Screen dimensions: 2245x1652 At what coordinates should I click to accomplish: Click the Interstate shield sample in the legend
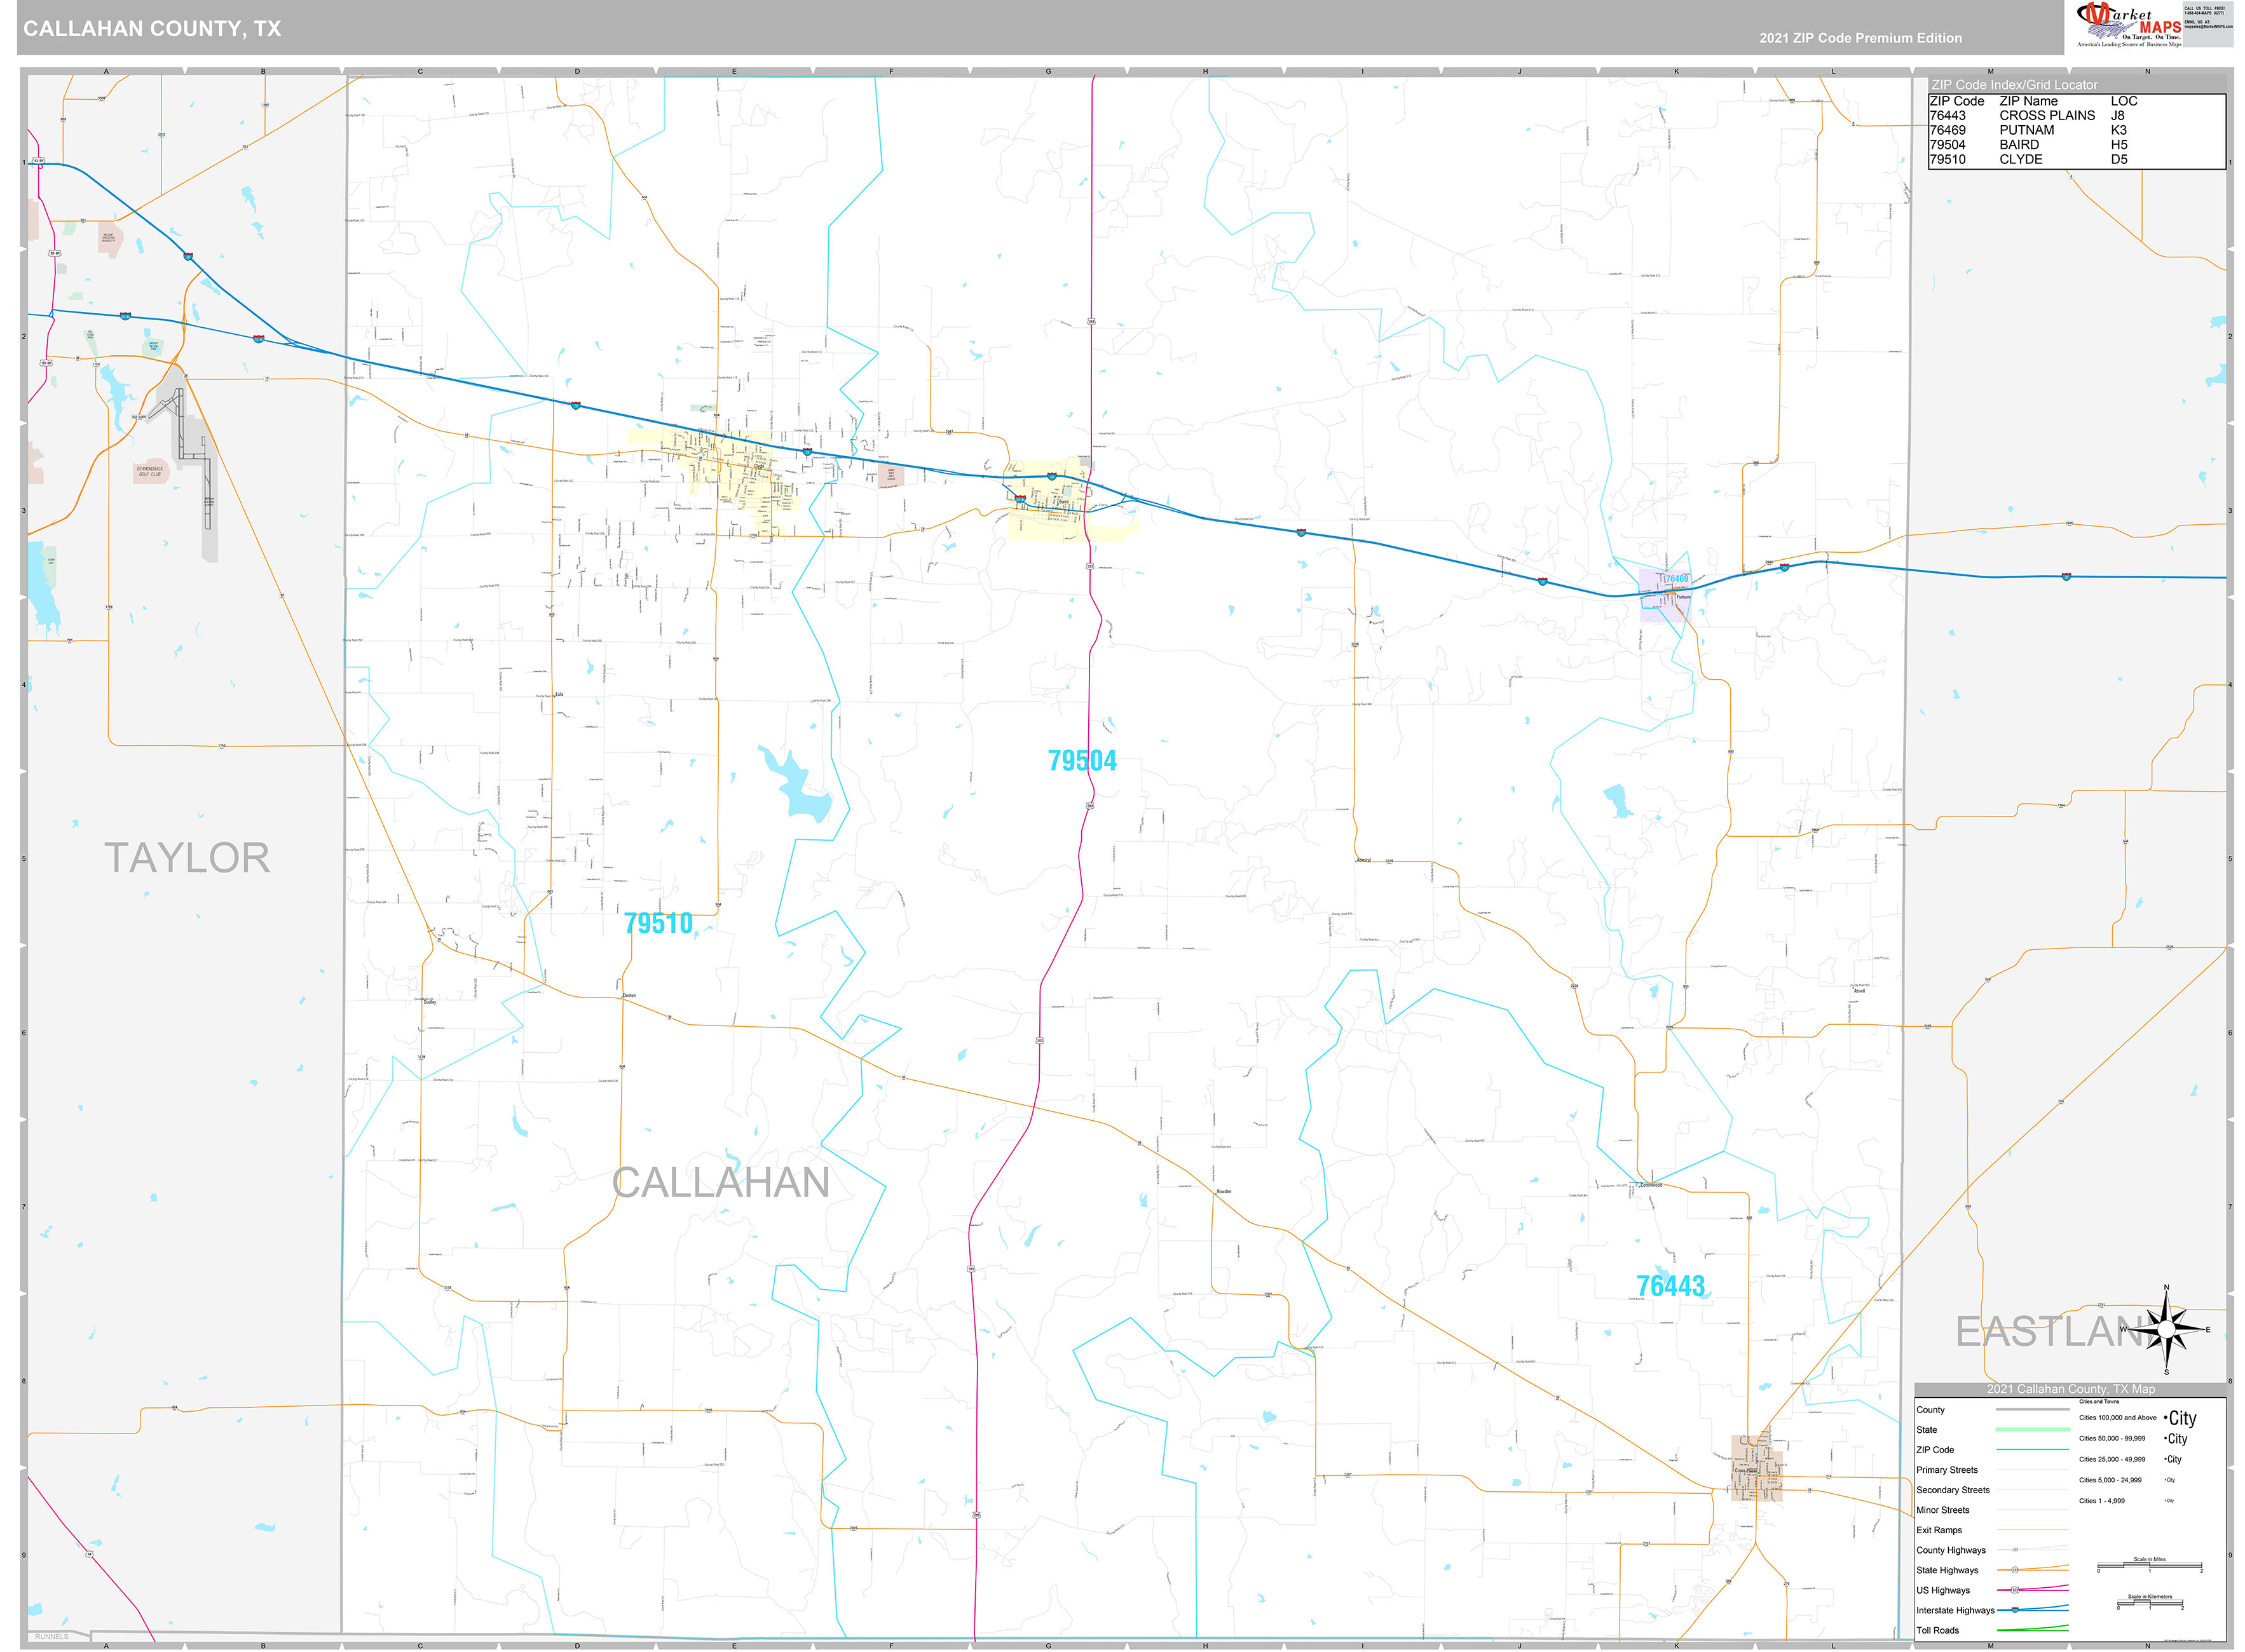point(2015,1610)
